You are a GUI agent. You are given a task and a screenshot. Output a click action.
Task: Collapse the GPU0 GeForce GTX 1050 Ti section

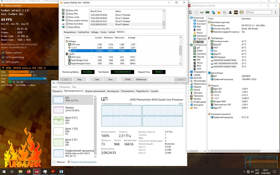[3, 68]
